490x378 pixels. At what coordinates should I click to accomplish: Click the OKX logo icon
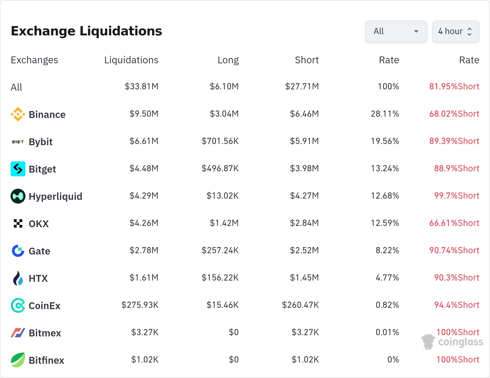(18, 223)
